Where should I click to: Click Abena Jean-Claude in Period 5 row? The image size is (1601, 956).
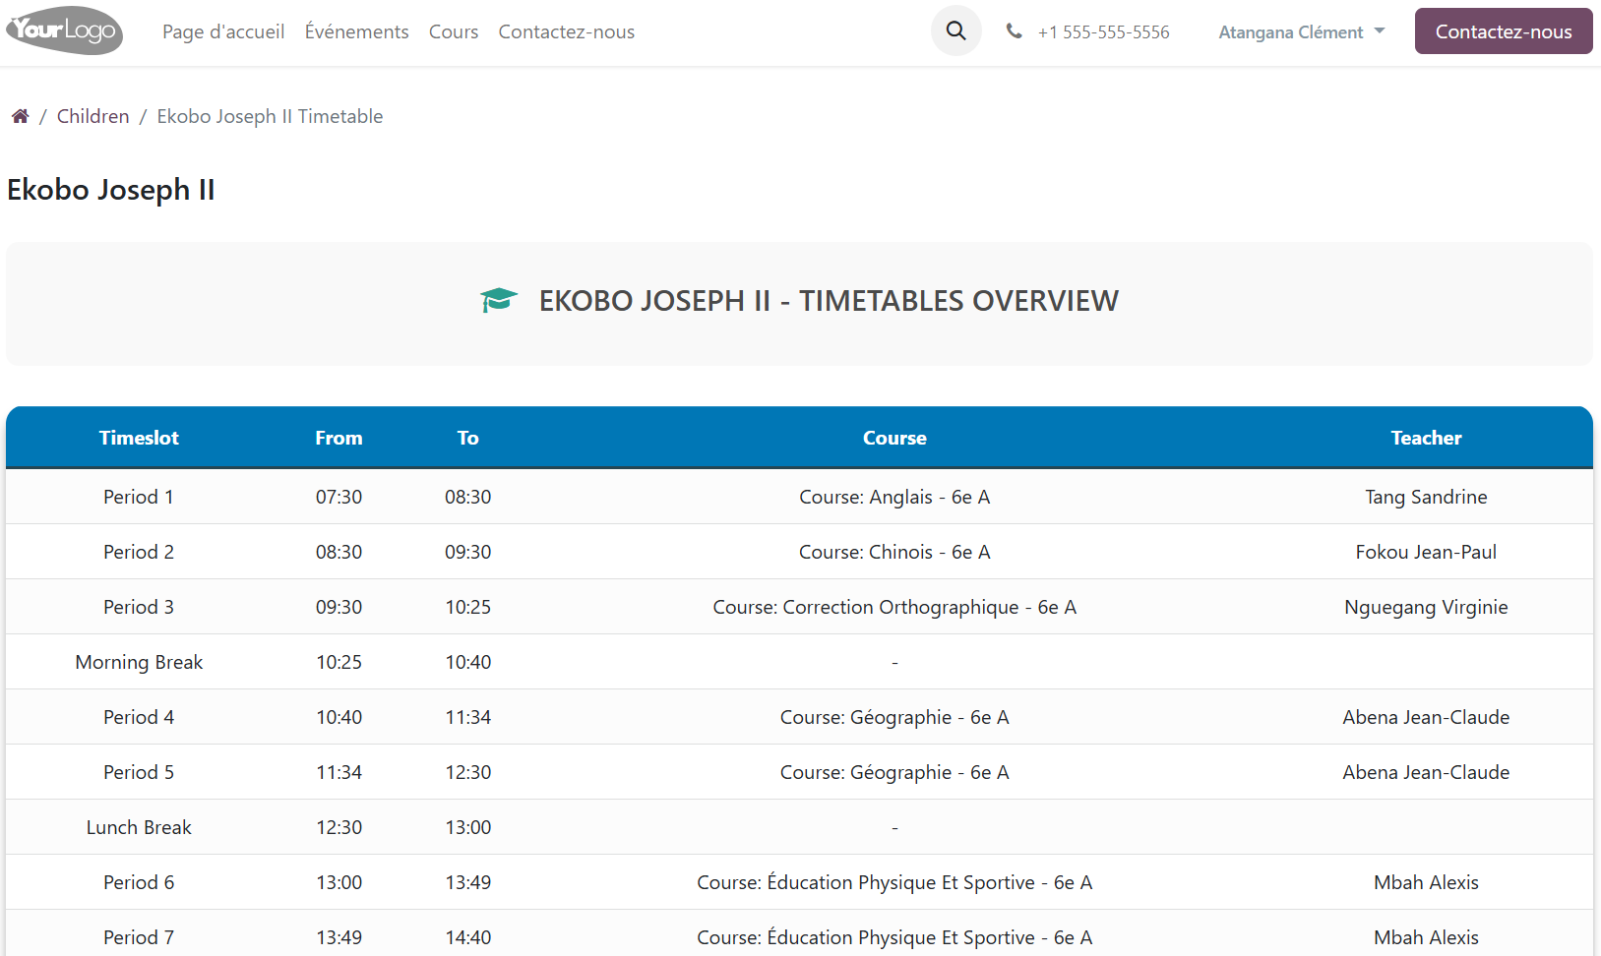(x=1426, y=772)
